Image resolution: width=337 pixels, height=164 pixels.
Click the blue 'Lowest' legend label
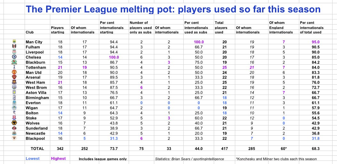(33, 159)
